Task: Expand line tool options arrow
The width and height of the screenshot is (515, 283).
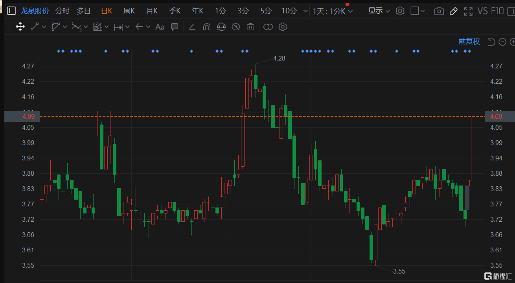Action: [44, 27]
